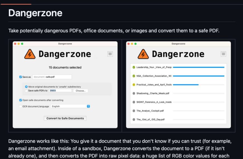Click the NSA_Collection_Association_Wi file name
Image resolution: width=243 pixels, height=159 pixels.
[x=154, y=76]
